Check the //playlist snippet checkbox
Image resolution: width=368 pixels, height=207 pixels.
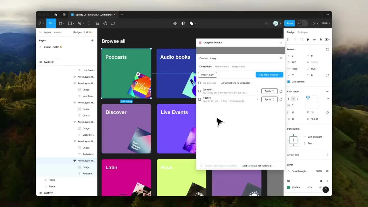click(200, 91)
